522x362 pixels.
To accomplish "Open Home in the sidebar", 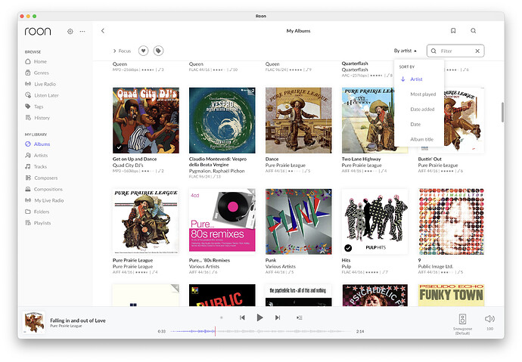I will [36, 61].
